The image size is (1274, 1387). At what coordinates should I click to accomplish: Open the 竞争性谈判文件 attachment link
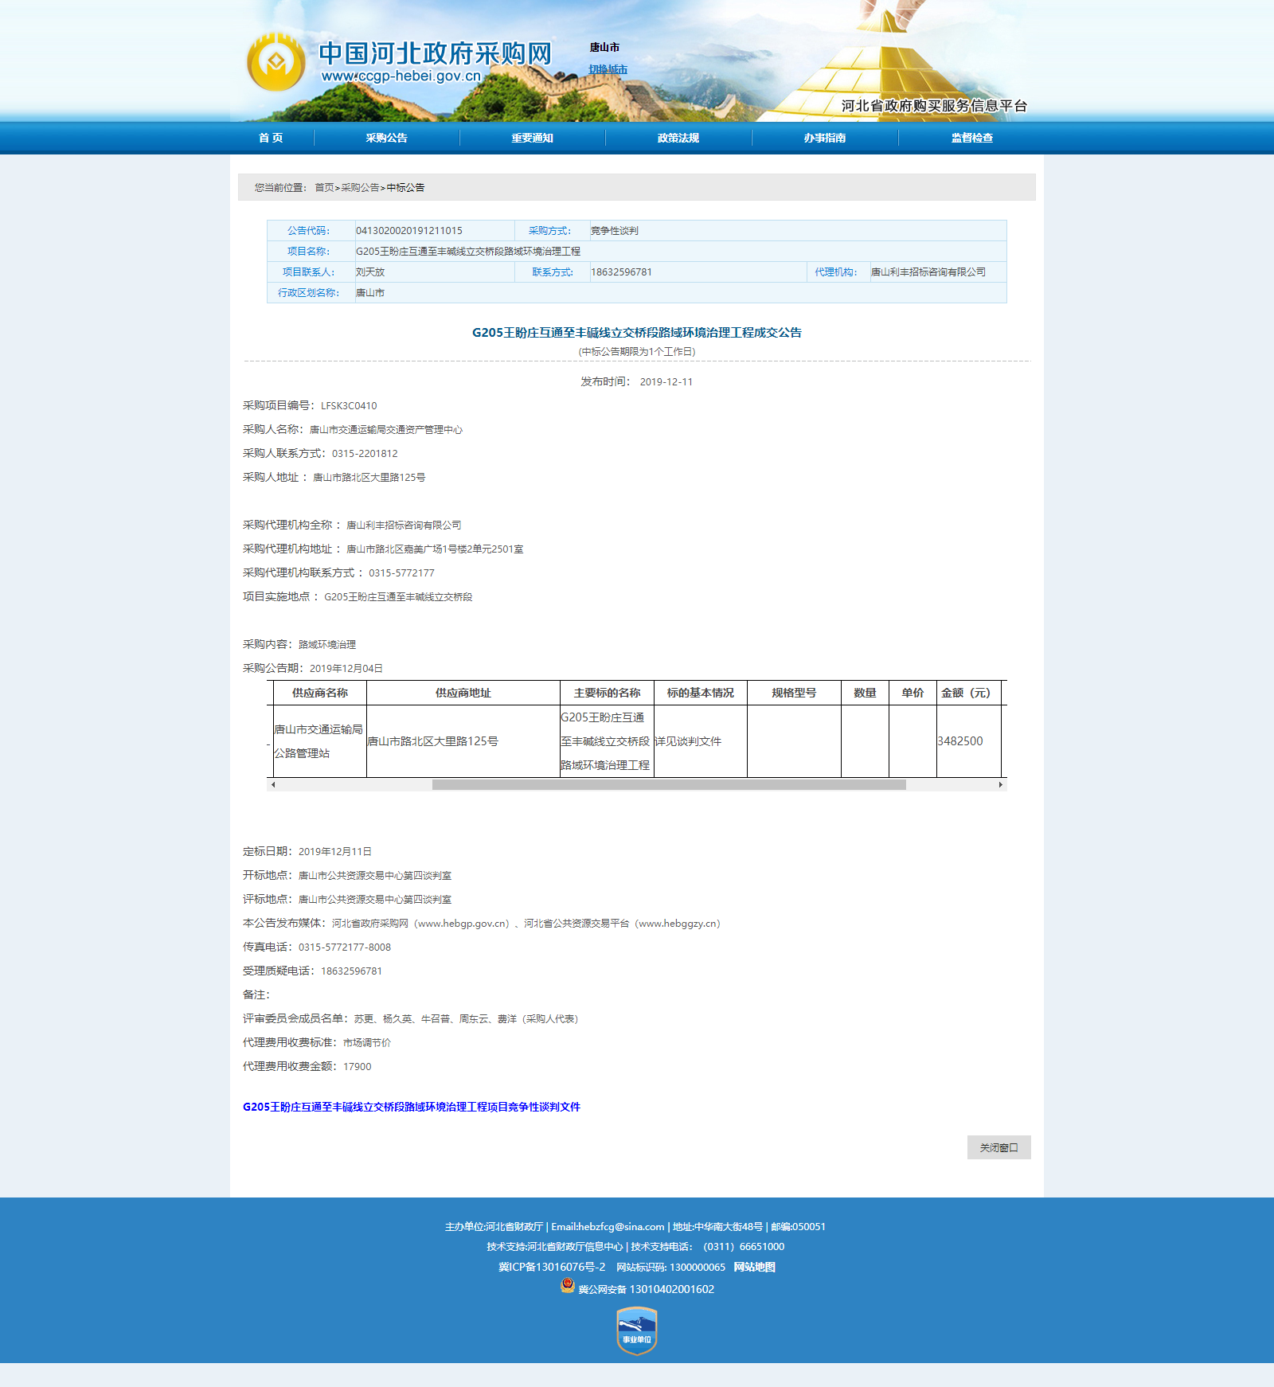(412, 1107)
